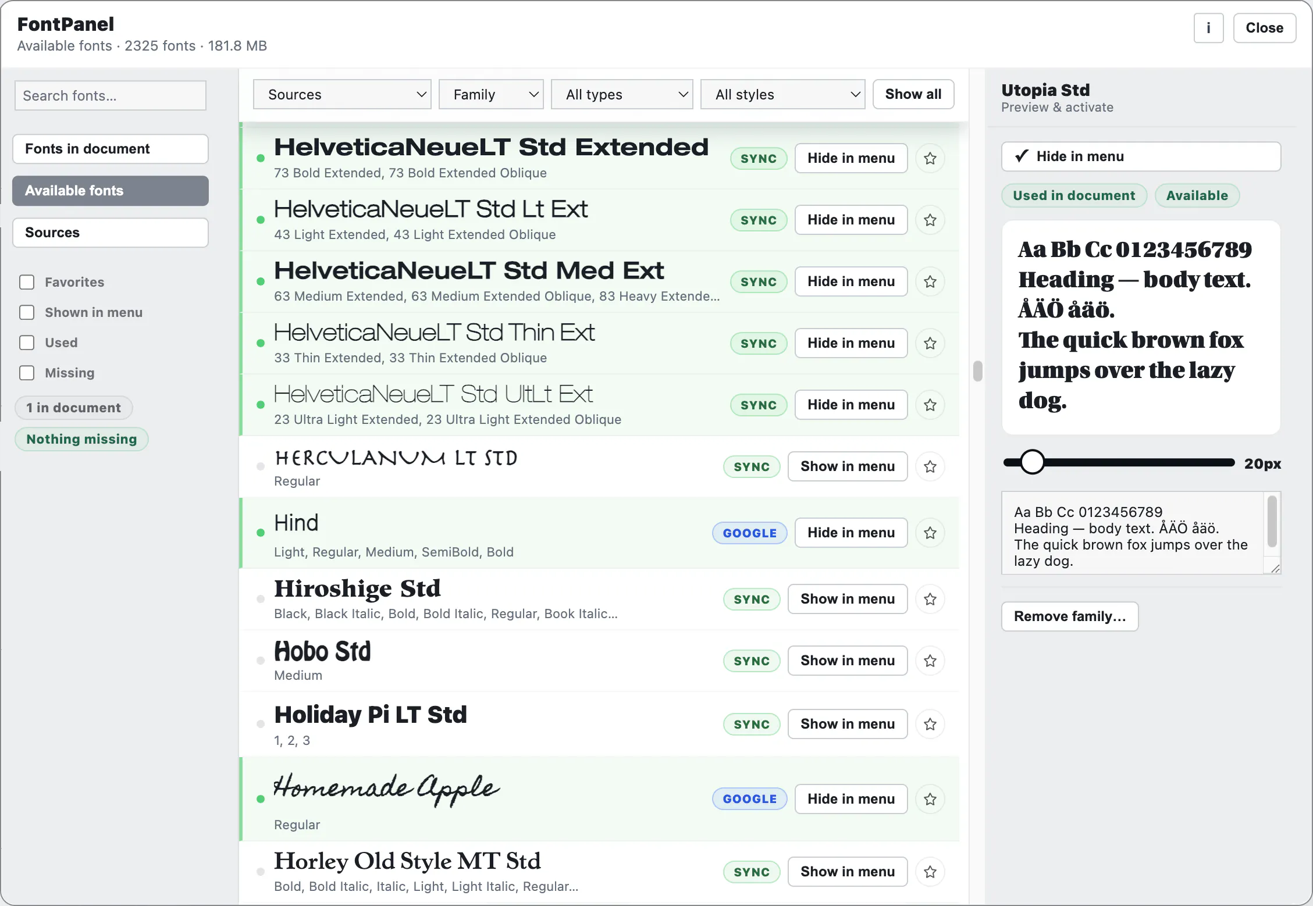Star the Holiday Pi LT Std font

click(930, 724)
